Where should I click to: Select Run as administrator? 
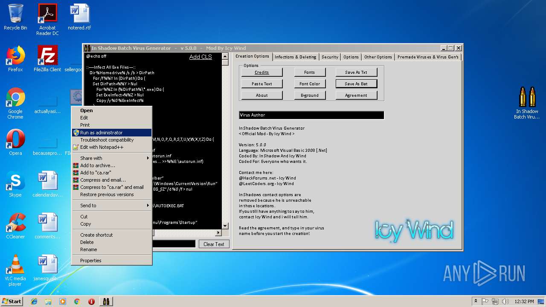click(111, 133)
